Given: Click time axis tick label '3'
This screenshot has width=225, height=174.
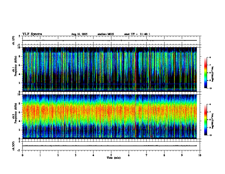Looking at the screenshot, I should tap(76, 155).
